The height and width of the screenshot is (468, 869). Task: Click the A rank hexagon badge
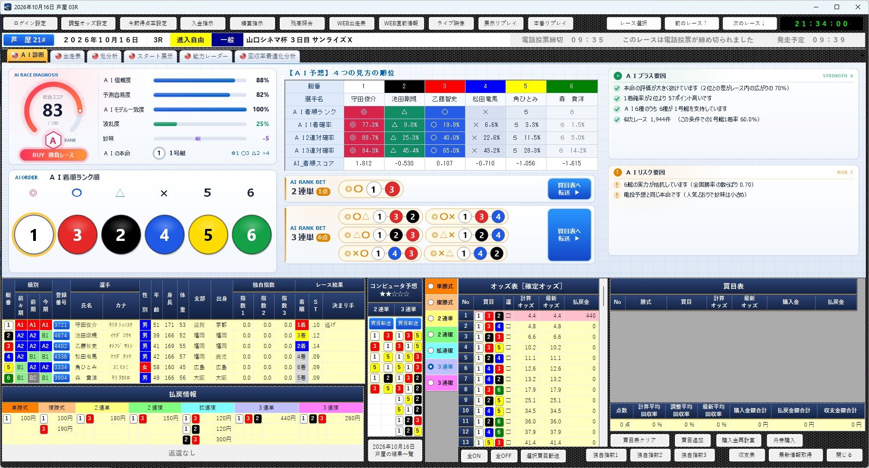click(x=53, y=140)
